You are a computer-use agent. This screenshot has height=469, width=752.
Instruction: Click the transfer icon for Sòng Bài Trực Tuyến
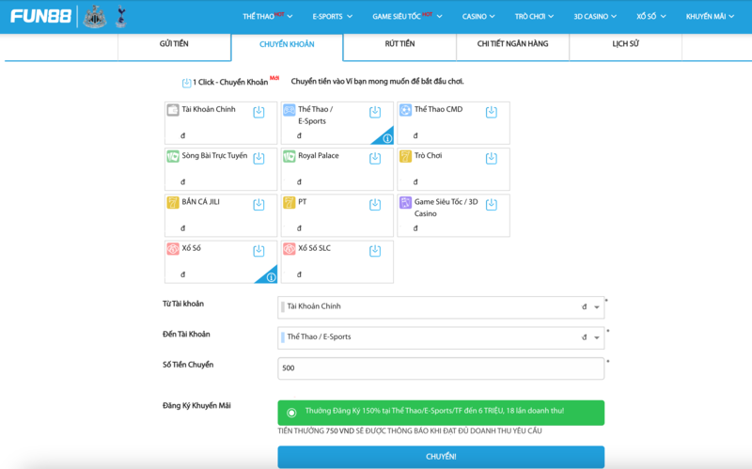[258, 158]
